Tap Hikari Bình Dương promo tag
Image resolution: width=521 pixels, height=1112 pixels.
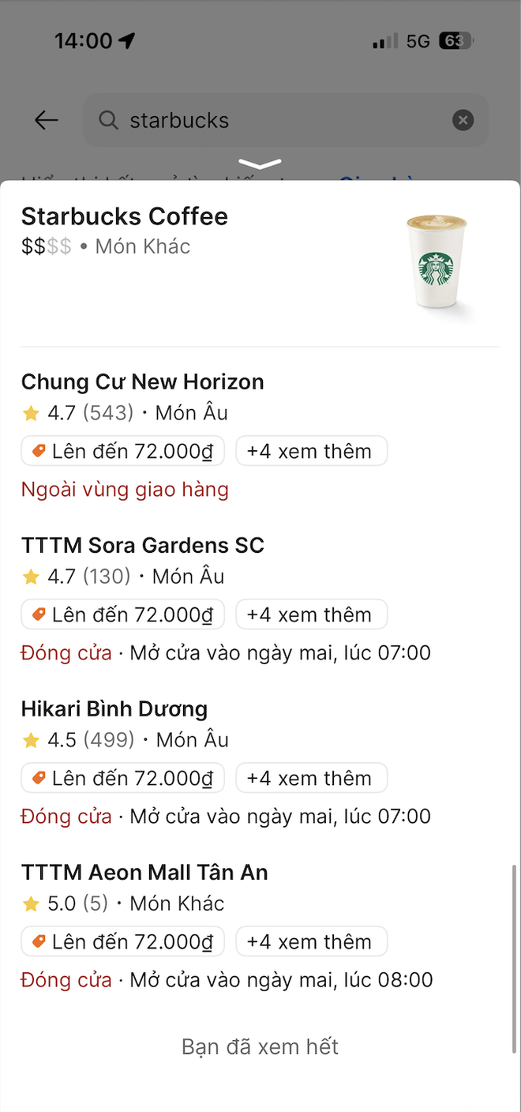(123, 779)
